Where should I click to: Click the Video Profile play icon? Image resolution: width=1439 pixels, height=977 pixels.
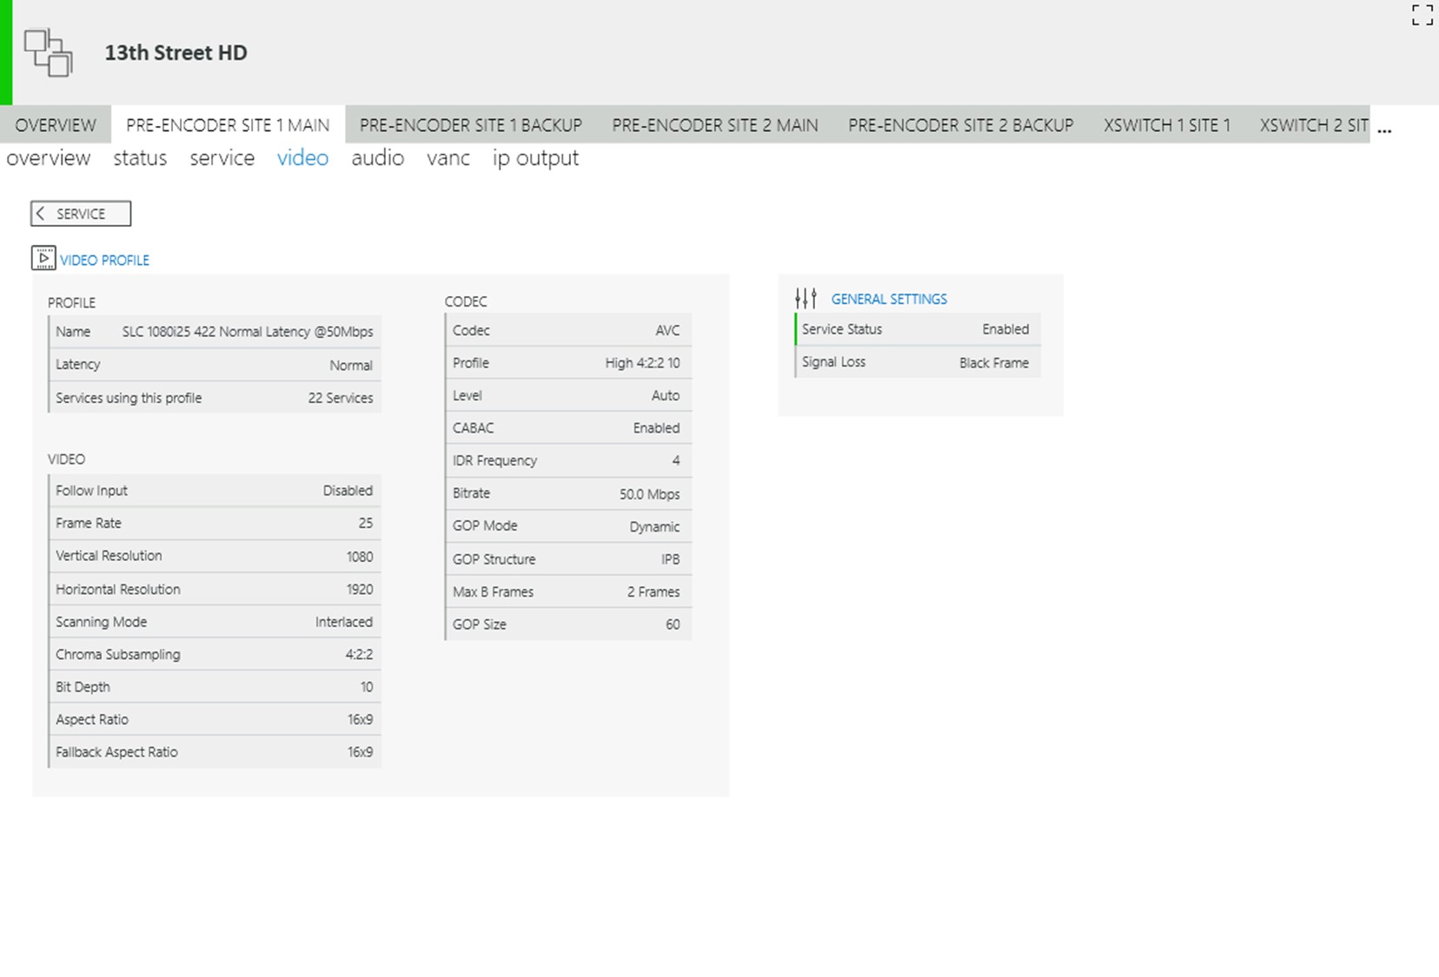(43, 258)
